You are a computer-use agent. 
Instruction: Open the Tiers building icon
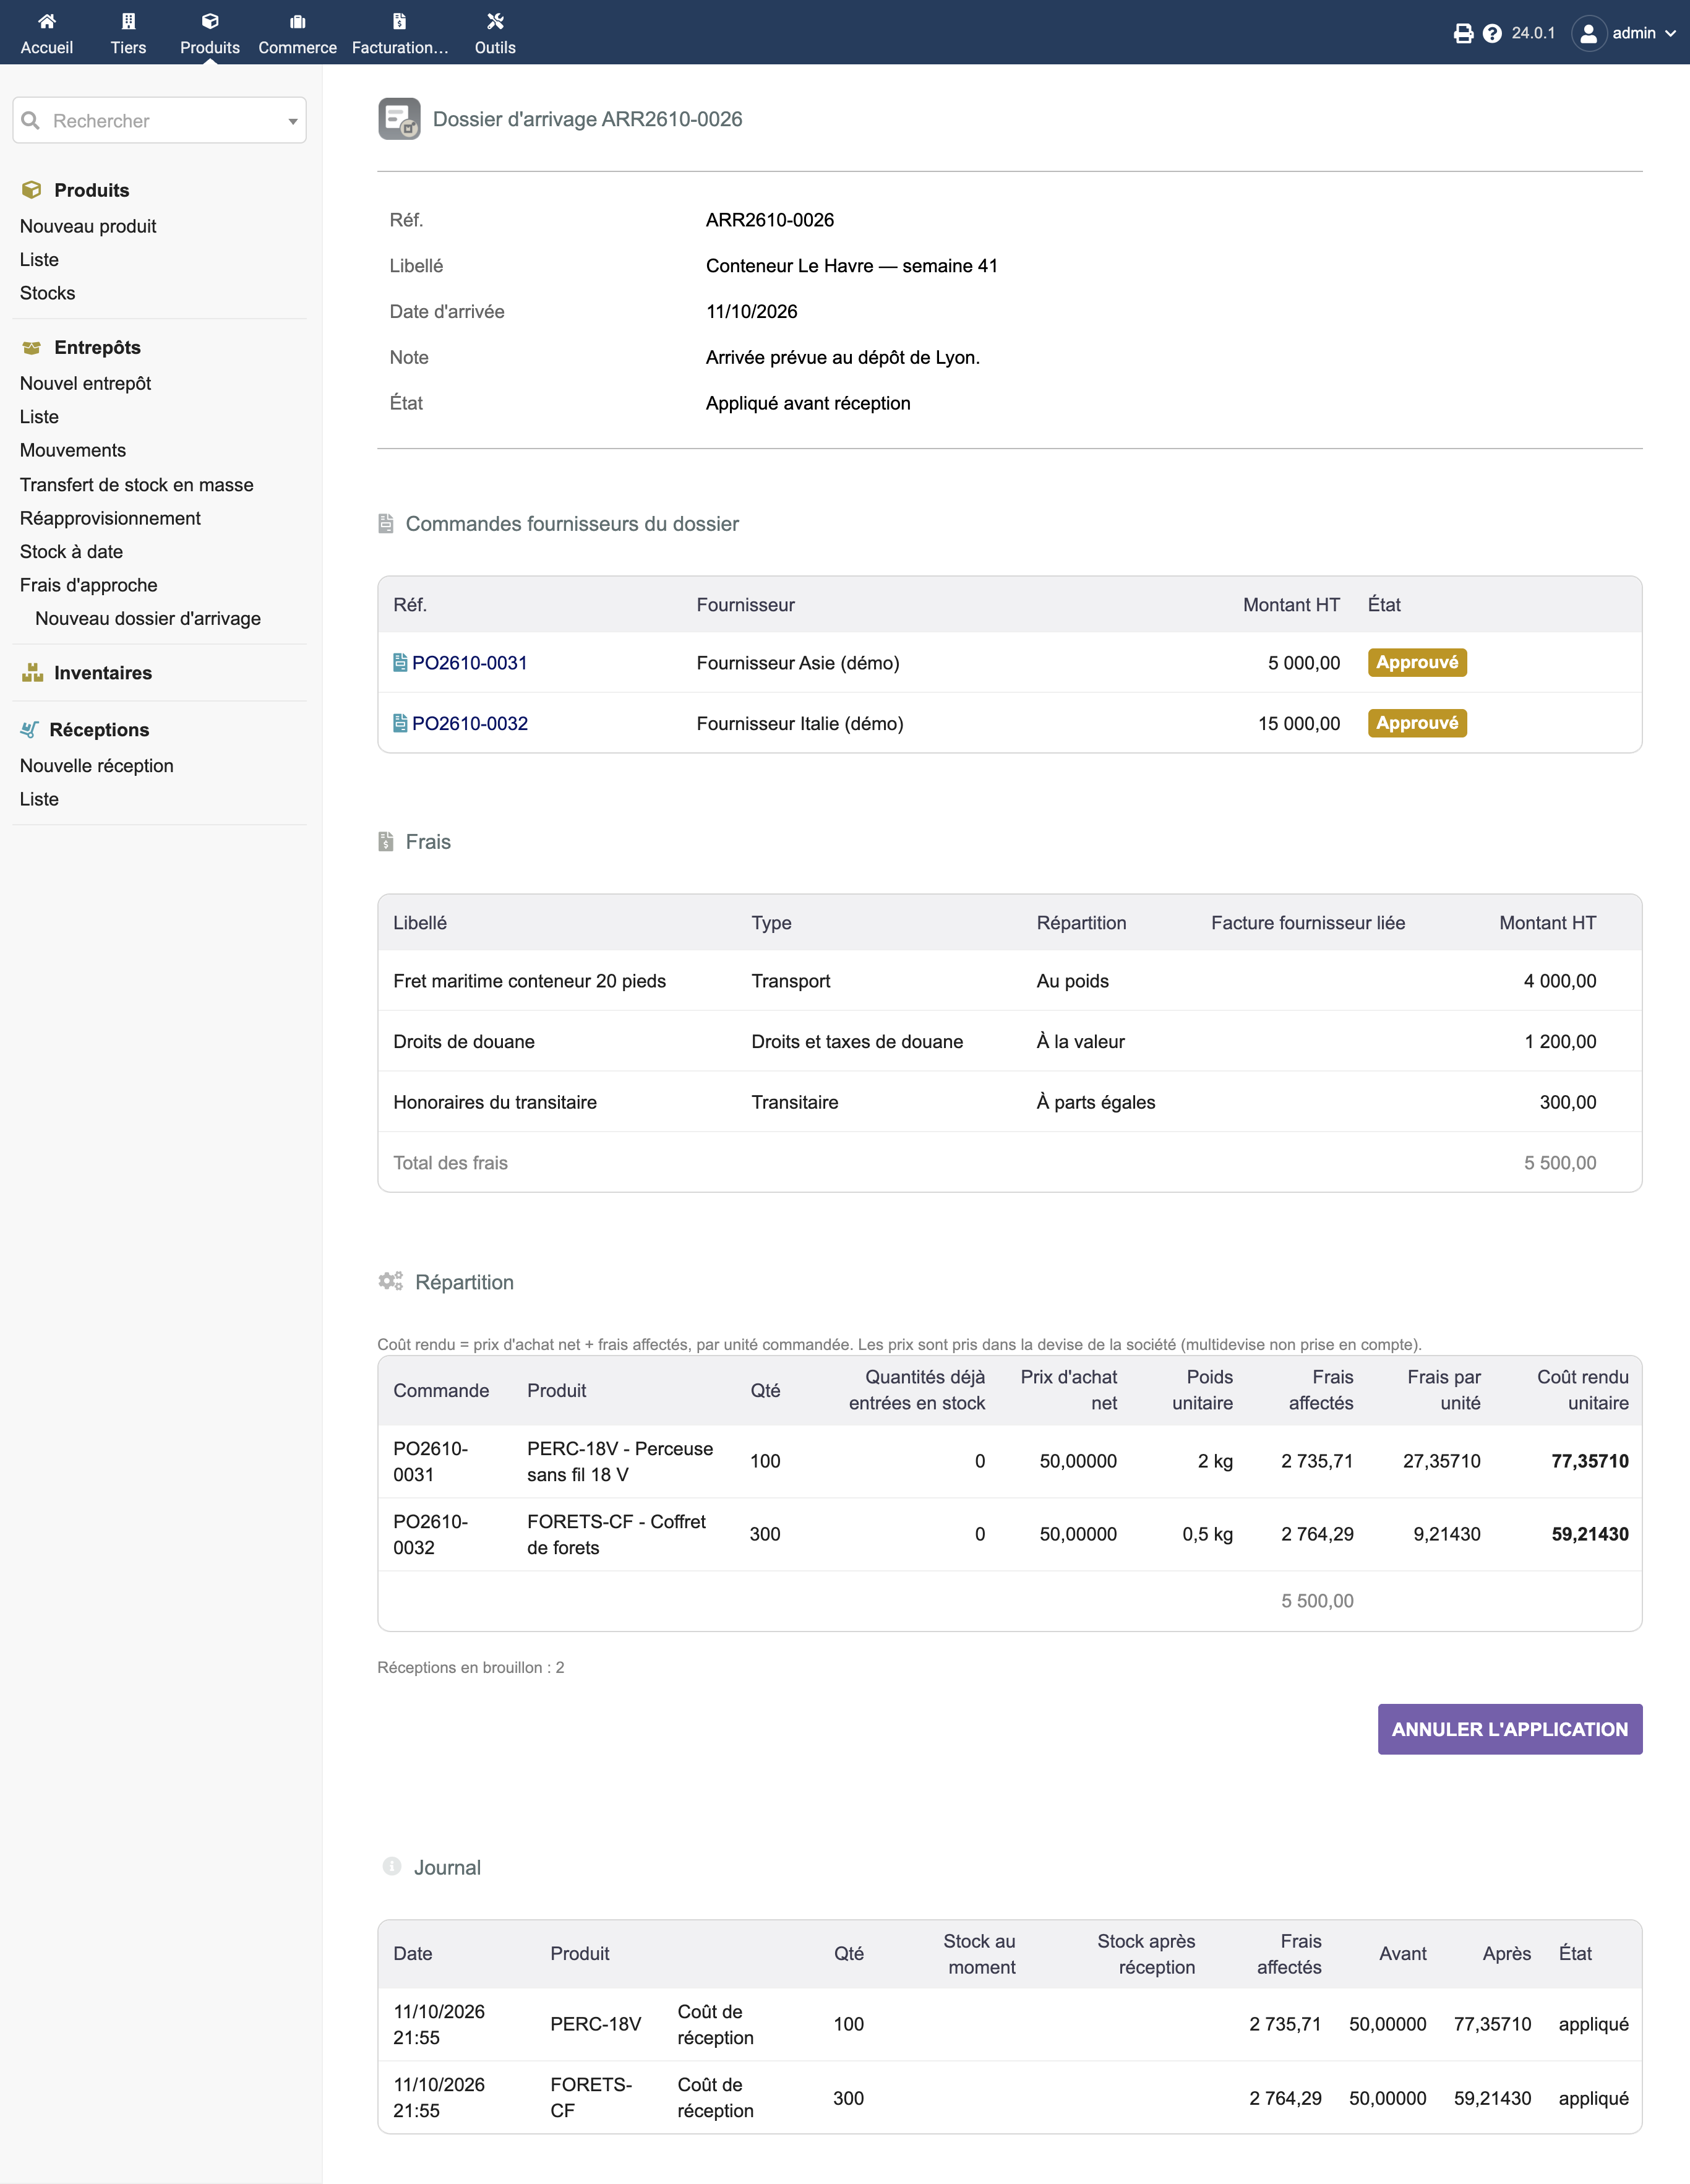128,21
